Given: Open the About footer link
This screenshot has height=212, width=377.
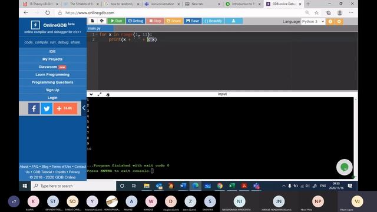Looking at the screenshot, I should 24,166.
